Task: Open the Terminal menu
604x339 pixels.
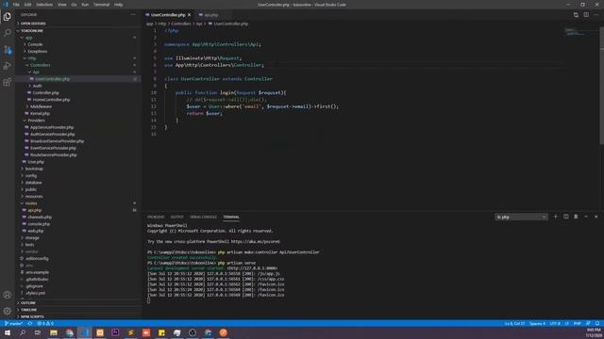Action: coord(101,5)
